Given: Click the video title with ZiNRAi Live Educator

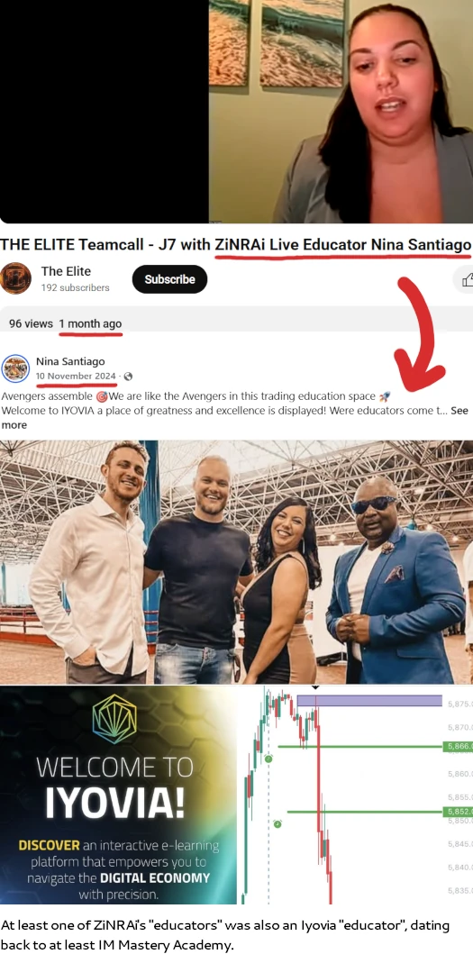Looking at the screenshot, I should [x=235, y=245].
